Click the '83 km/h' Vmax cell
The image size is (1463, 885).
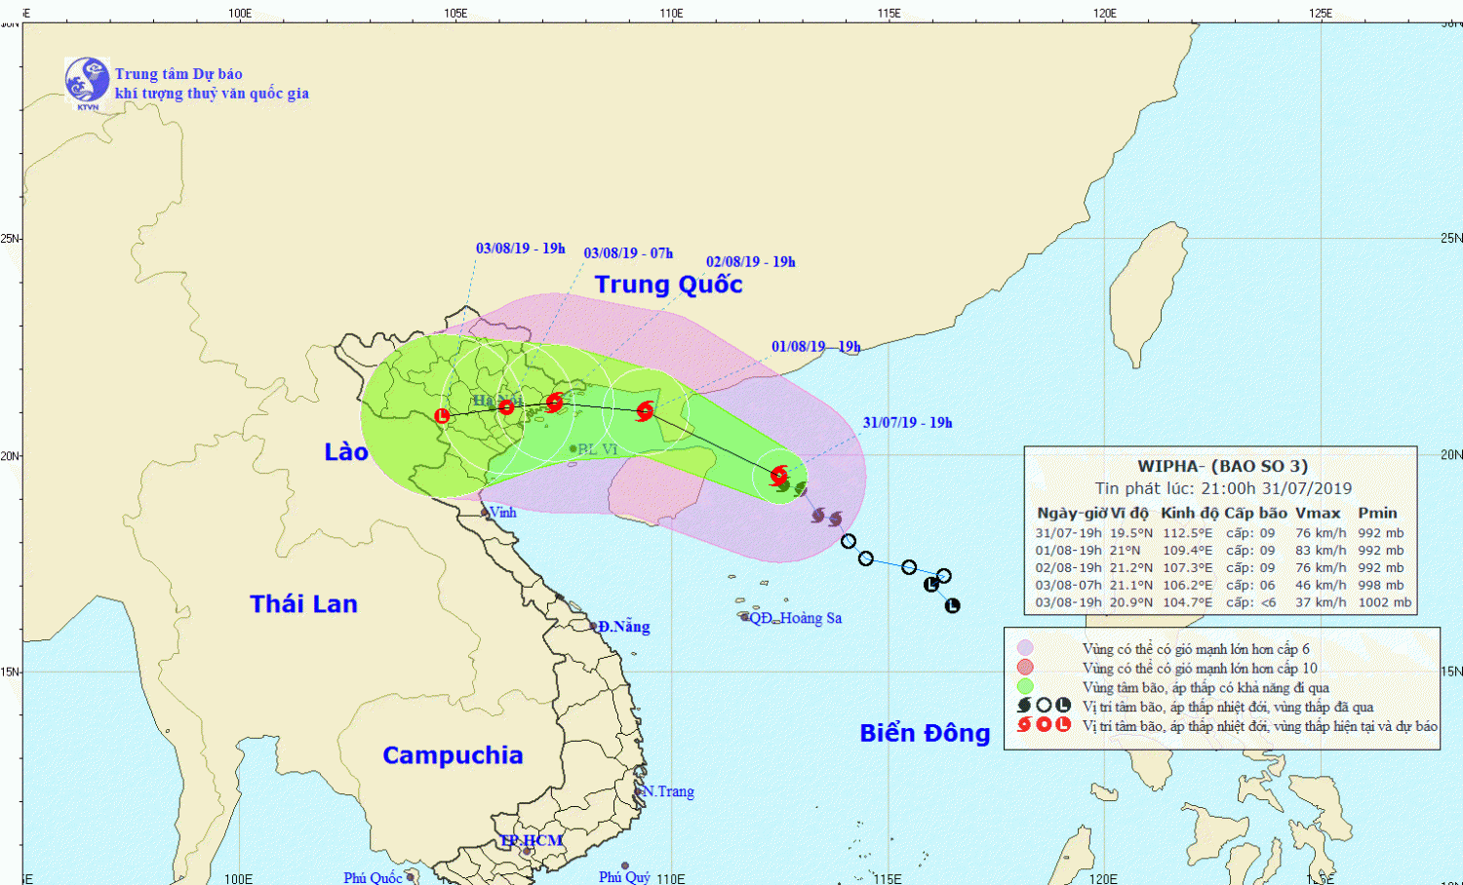(x=1321, y=551)
